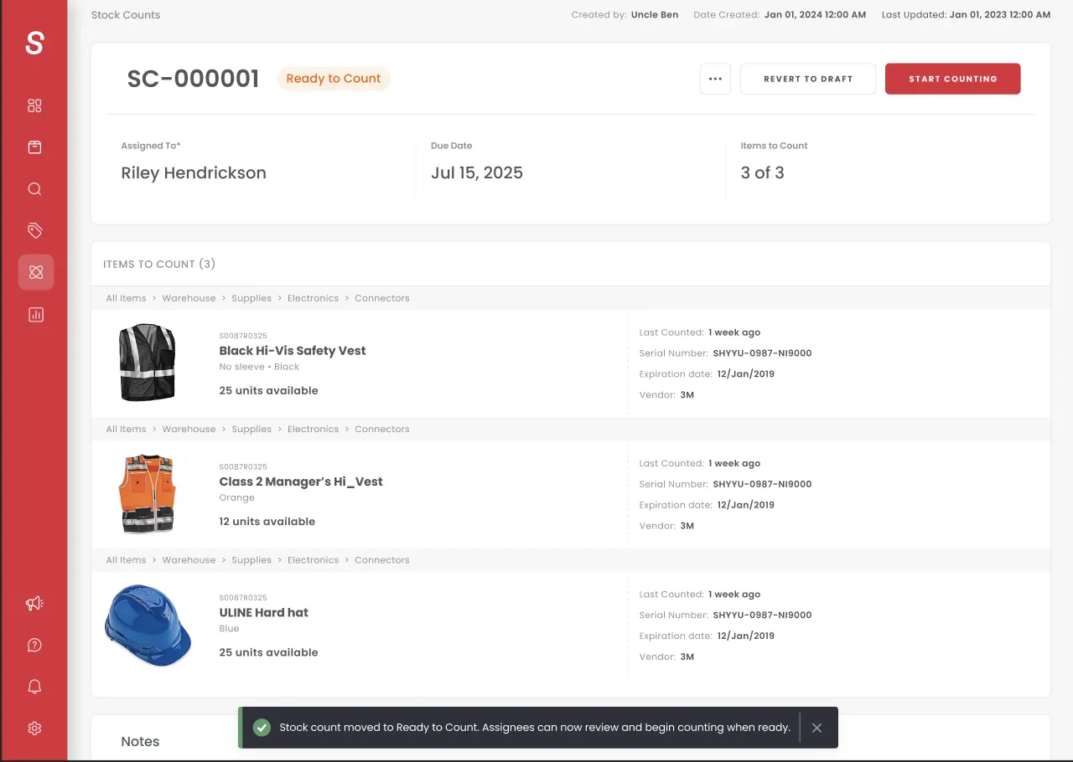Click 12 units available text
Screen dimensions: 1073x762
click(267, 522)
